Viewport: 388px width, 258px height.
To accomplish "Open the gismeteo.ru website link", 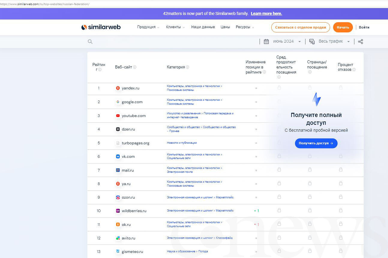I will 132,252.
